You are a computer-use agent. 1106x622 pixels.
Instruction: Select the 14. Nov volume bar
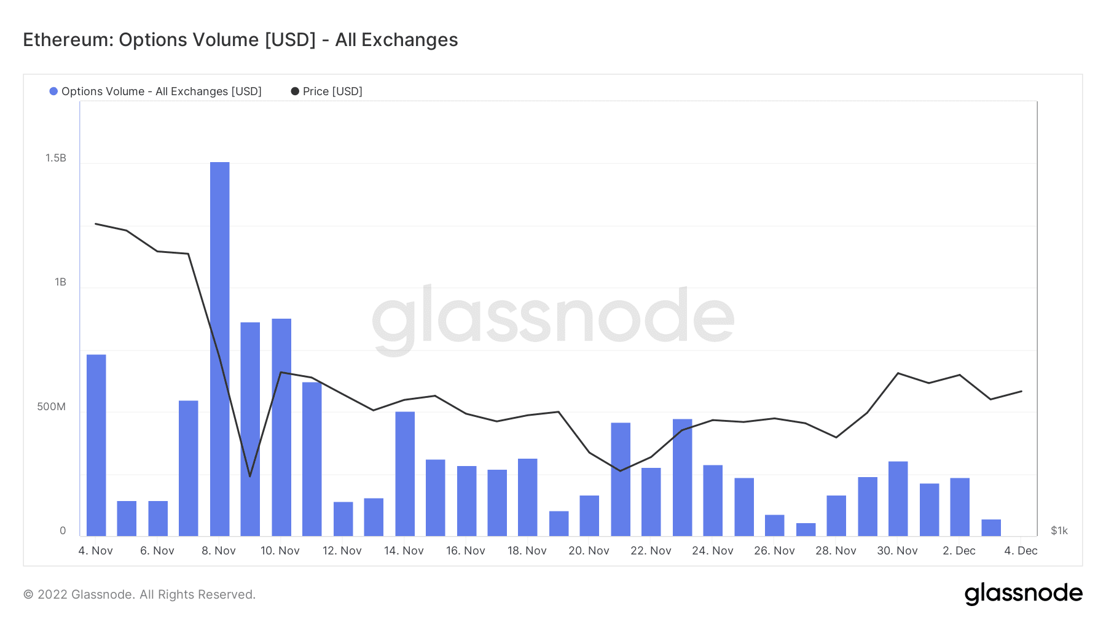point(405,474)
